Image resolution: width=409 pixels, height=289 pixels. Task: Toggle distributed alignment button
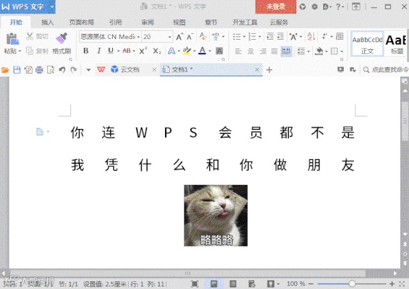click(286, 51)
